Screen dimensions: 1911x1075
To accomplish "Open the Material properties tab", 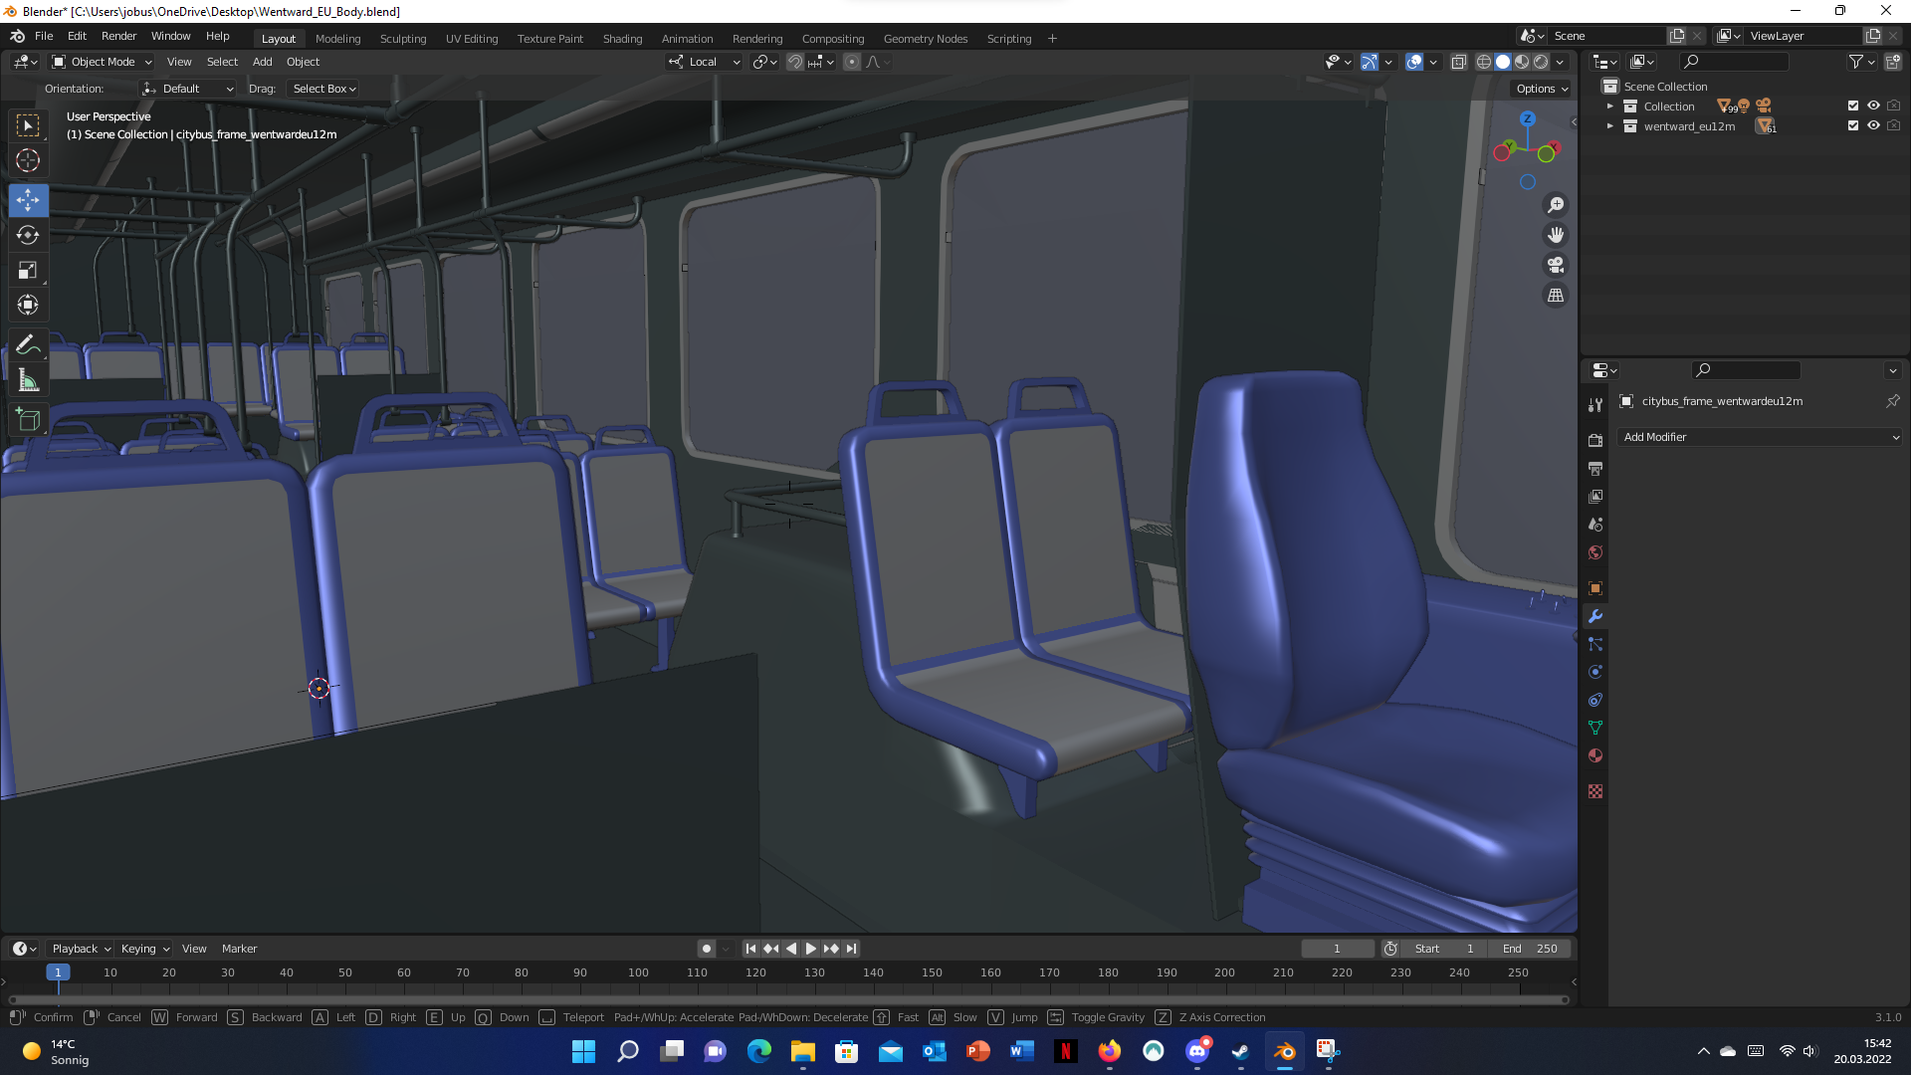I will coord(1595,755).
